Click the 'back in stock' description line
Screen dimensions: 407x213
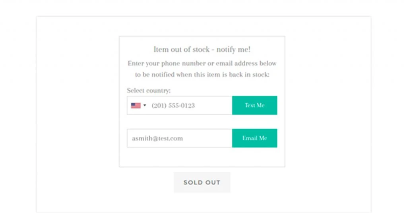tap(202, 75)
